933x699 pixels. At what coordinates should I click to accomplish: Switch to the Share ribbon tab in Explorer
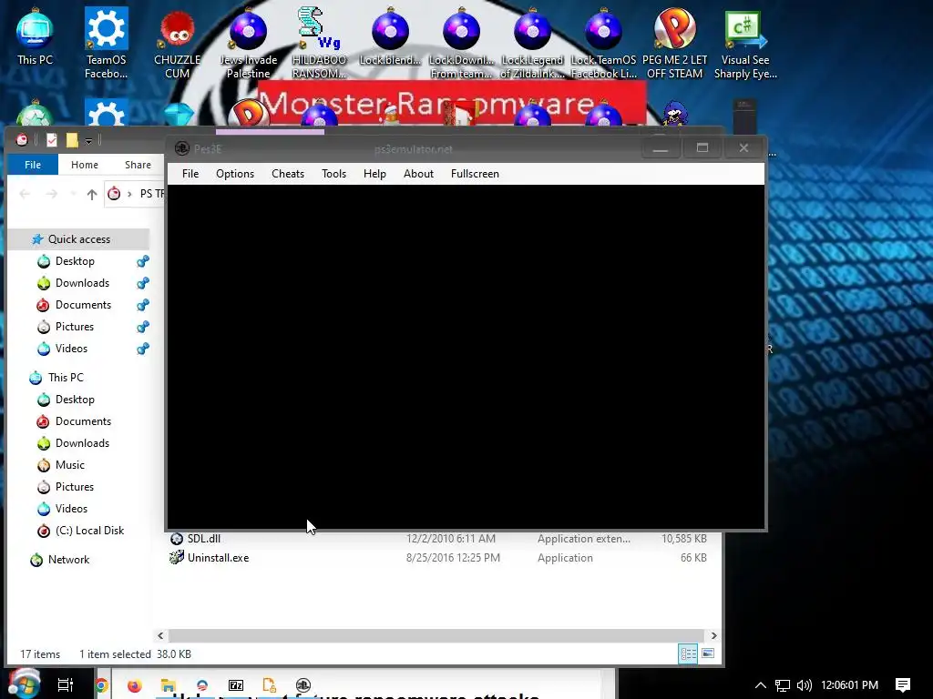138,165
